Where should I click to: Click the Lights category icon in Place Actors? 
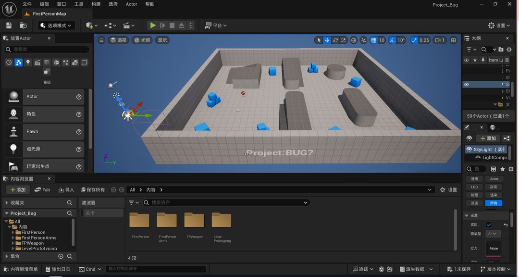click(x=28, y=63)
